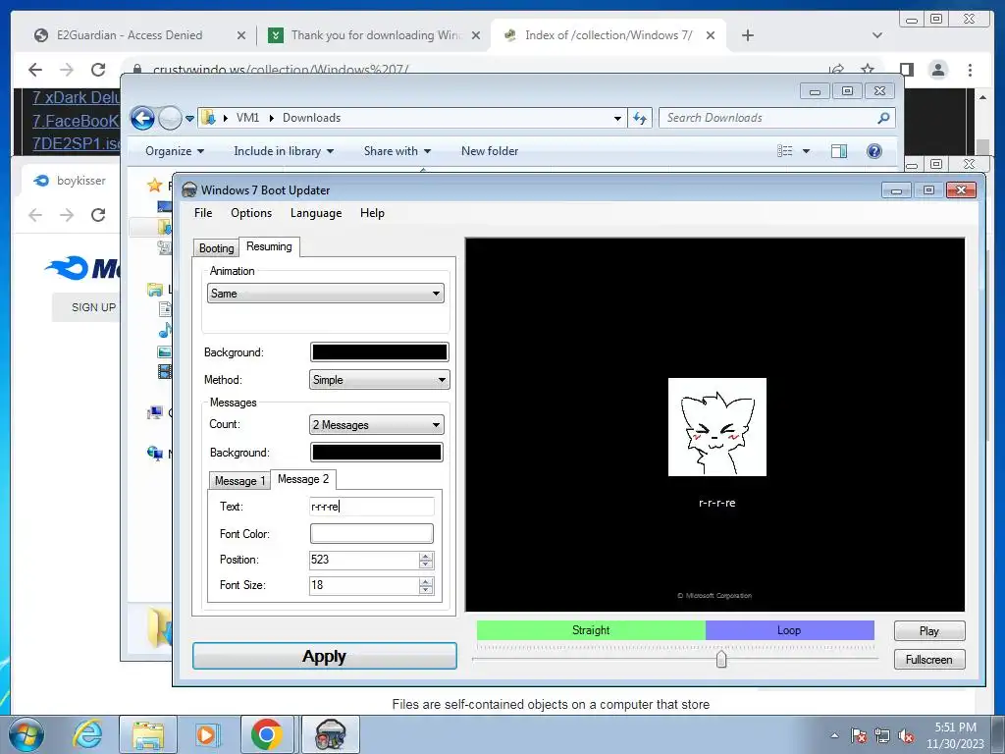Switch to the Booting tab
Image resolution: width=1005 pixels, height=754 pixels.
click(216, 248)
